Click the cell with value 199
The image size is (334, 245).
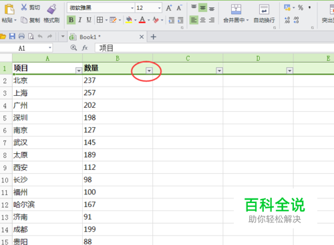coord(118,230)
